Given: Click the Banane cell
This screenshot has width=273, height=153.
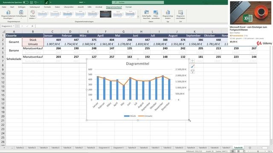Looking at the screenshot, I should [x=14, y=50].
